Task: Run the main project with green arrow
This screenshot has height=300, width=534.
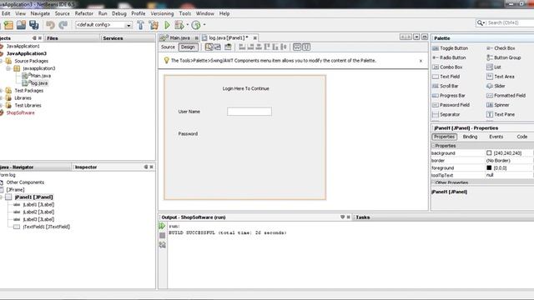Action: coord(167,25)
